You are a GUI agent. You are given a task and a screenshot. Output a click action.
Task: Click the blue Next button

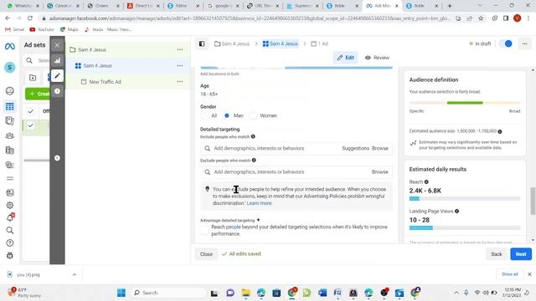point(521,254)
